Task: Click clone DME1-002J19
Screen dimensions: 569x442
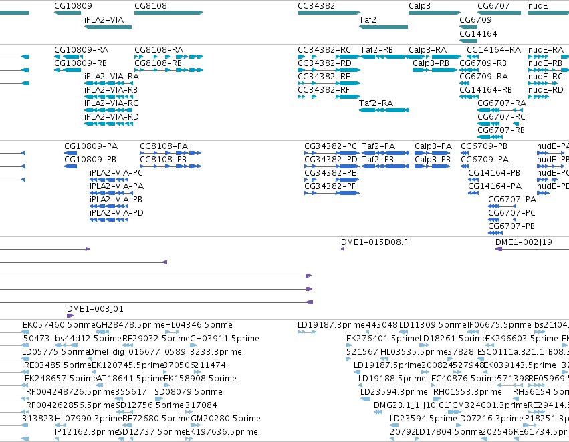Action: (x=524, y=242)
